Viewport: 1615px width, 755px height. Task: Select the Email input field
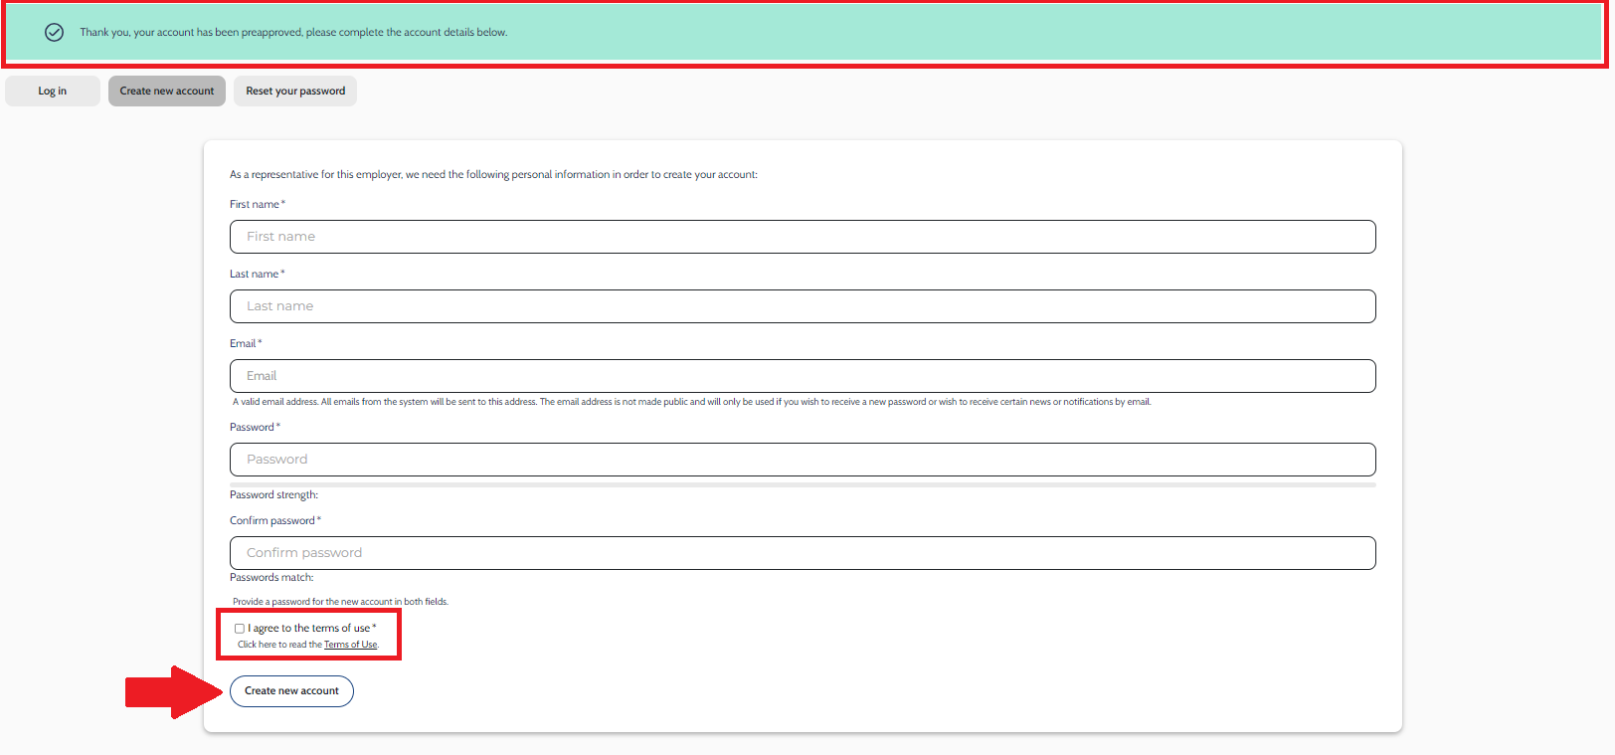[803, 376]
